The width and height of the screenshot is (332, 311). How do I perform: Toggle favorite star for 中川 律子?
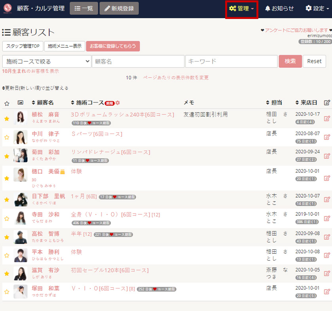[7, 137]
